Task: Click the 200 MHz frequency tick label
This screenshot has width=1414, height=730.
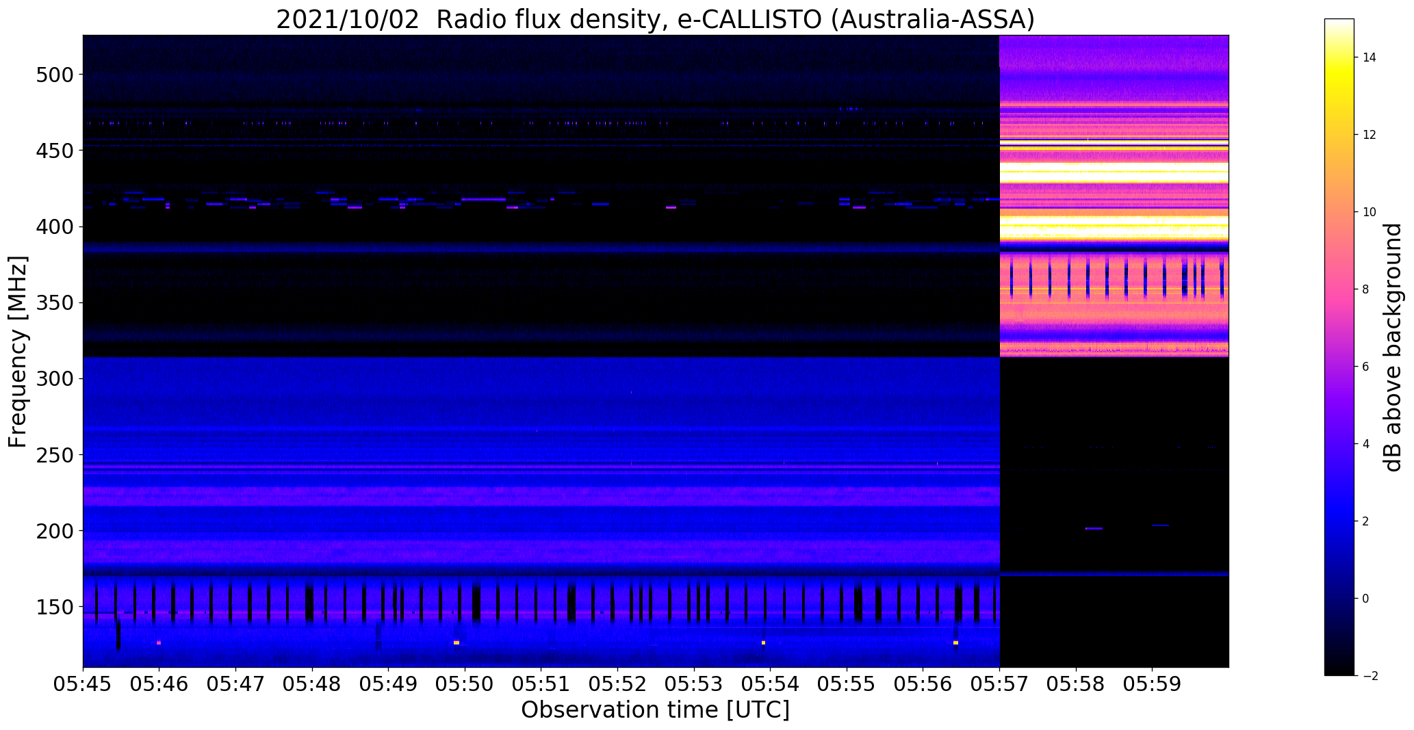Action: (x=54, y=531)
